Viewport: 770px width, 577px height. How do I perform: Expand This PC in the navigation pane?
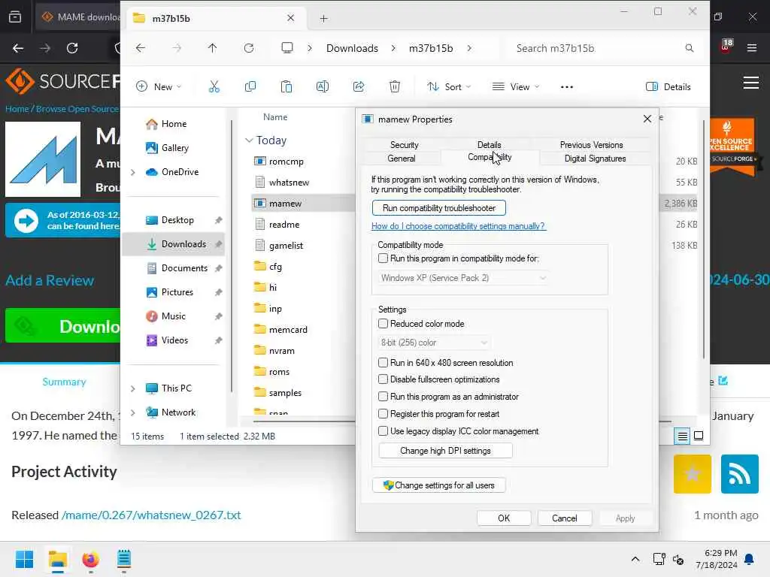point(132,388)
